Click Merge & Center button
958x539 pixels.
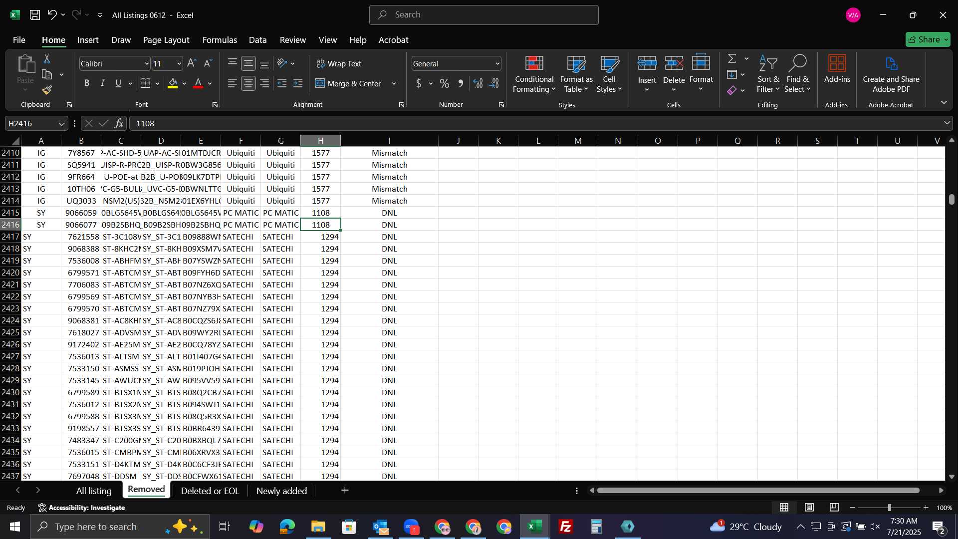348,83
